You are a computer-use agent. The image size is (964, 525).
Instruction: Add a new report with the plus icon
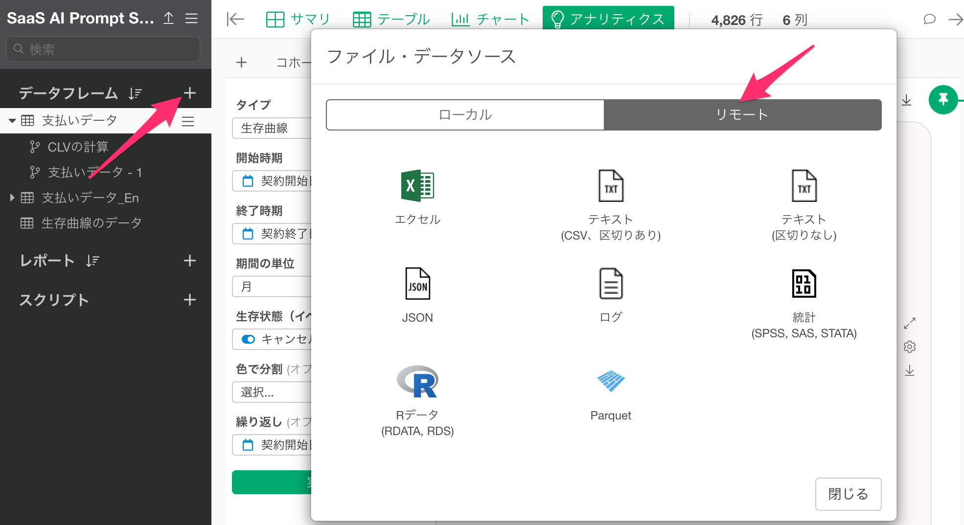pos(190,261)
